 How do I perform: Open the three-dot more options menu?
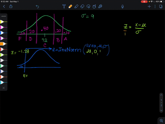[155, 7]
